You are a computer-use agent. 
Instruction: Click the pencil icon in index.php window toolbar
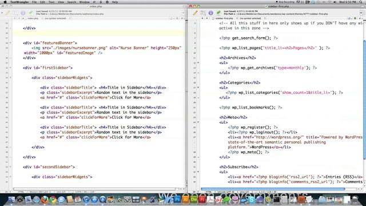pyautogui.click(x=7, y=13)
